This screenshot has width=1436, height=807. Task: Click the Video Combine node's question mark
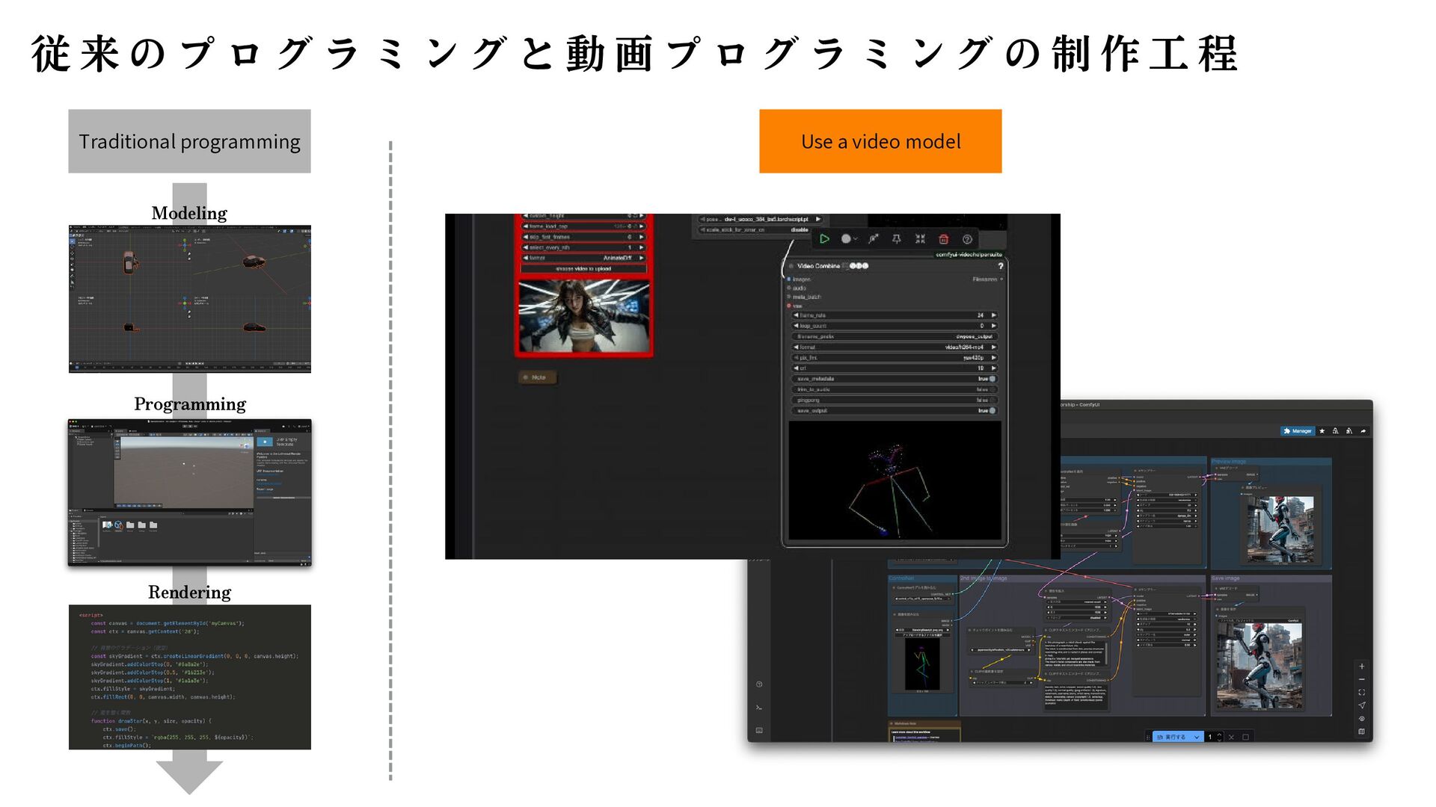(x=1000, y=266)
